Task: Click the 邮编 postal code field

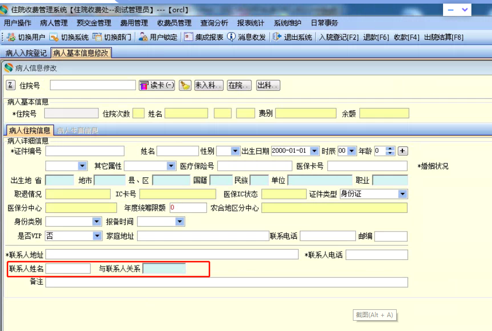Action: pyautogui.click(x=391, y=236)
